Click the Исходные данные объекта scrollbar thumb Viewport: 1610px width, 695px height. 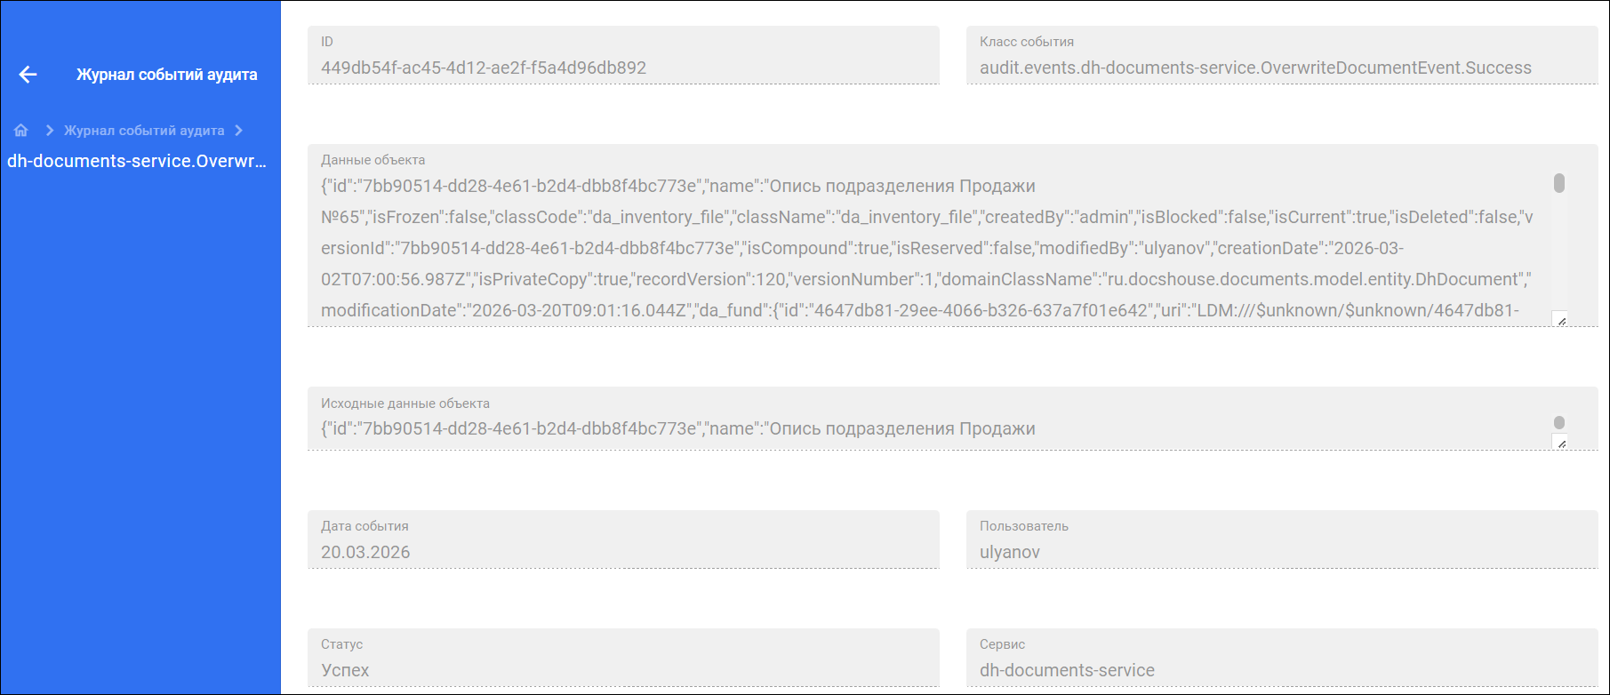point(1559,422)
